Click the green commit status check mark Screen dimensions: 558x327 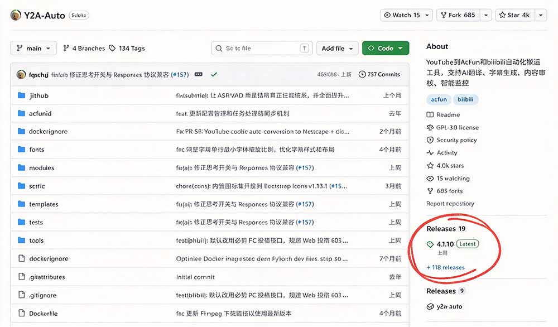click(214, 74)
